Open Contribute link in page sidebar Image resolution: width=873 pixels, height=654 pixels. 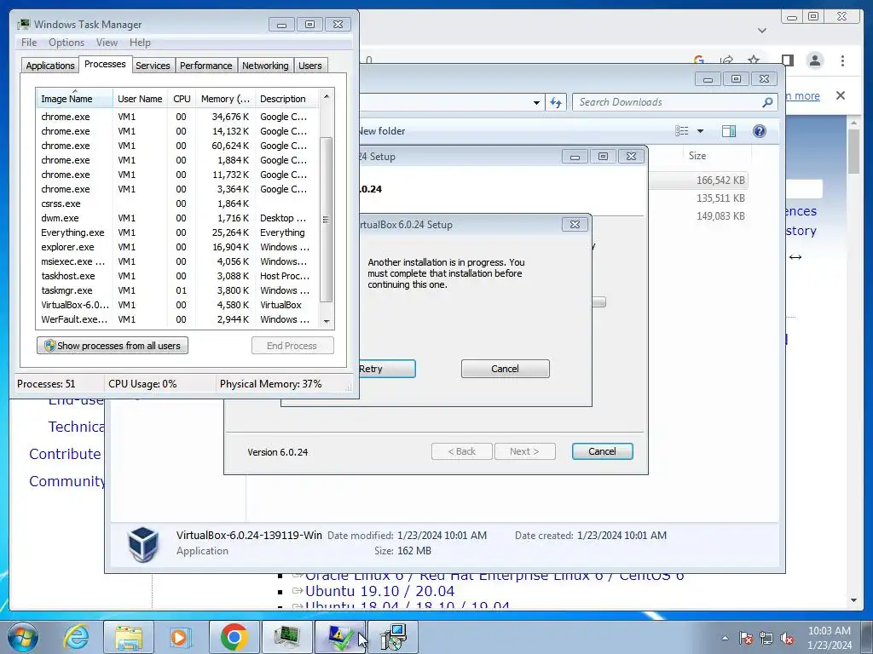[65, 454]
